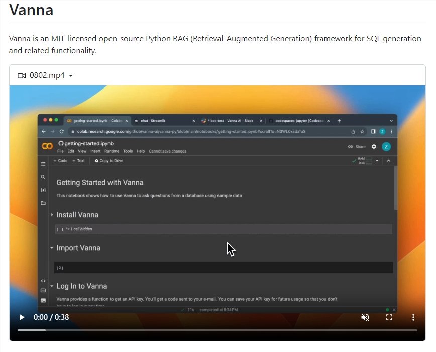Click the Cannot save changes link

(167, 151)
